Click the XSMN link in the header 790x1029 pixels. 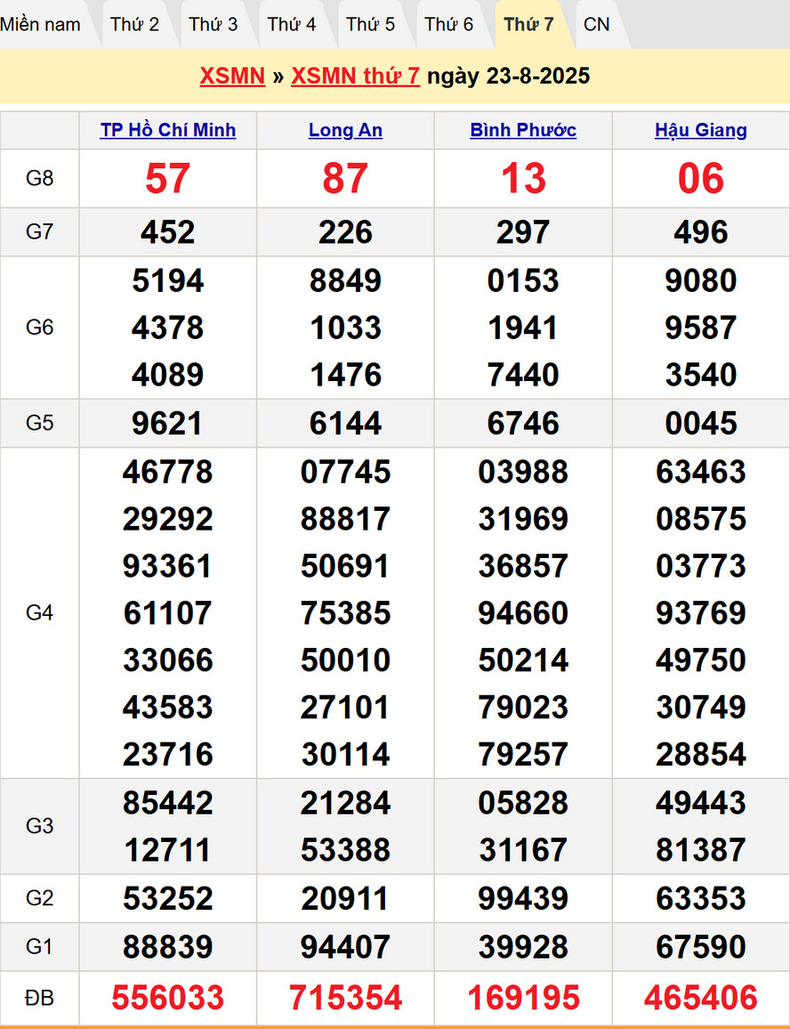point(232,76)
